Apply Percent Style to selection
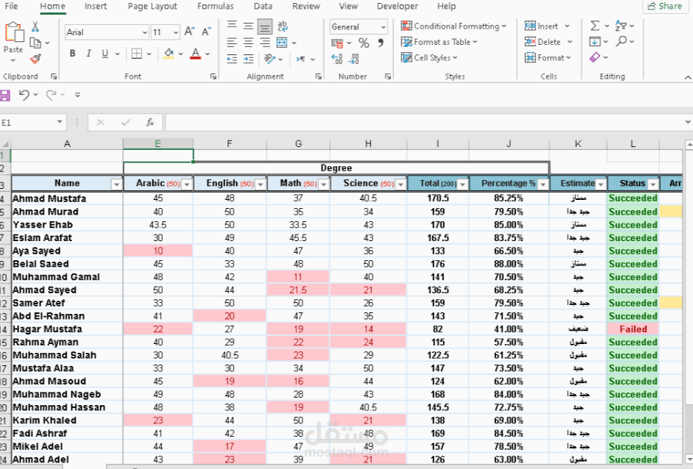 point(364,43)
